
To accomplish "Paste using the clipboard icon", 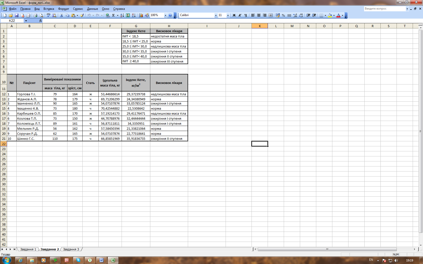I will pos(73,15).
